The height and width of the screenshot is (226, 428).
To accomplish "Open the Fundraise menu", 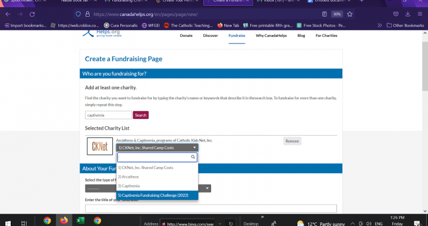I will point(237,36).
